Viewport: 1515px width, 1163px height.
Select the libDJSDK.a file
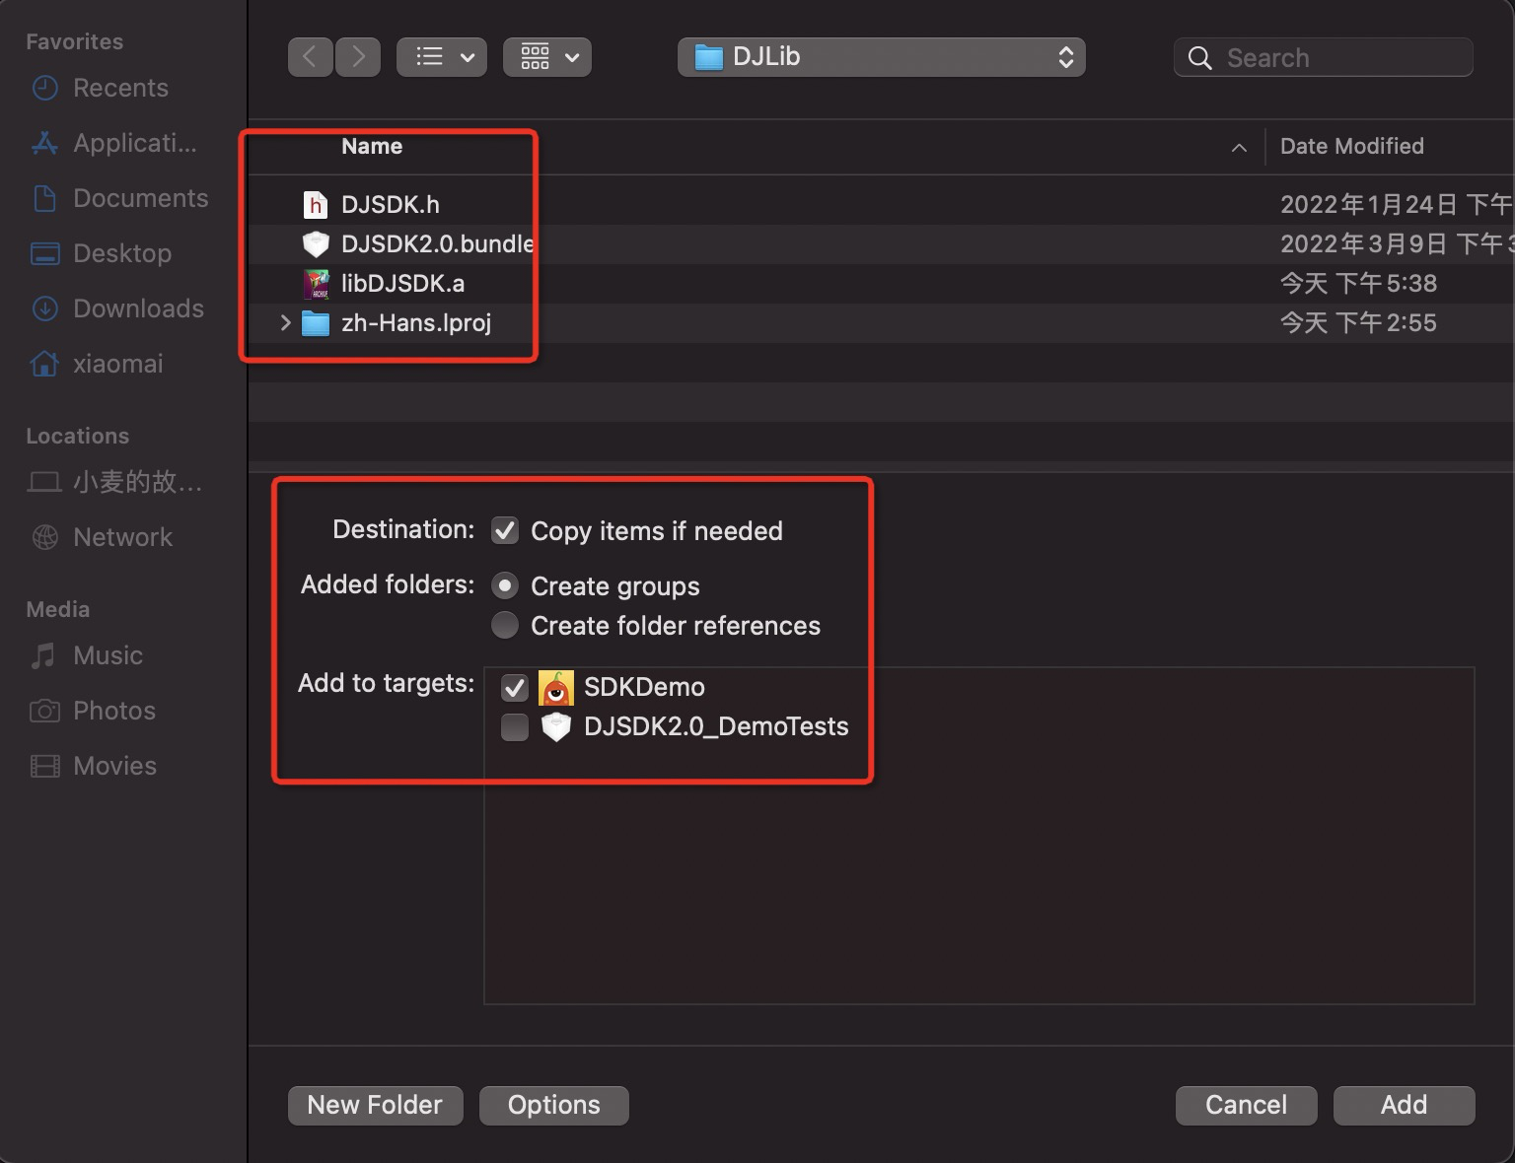click(x=402, y=283)
